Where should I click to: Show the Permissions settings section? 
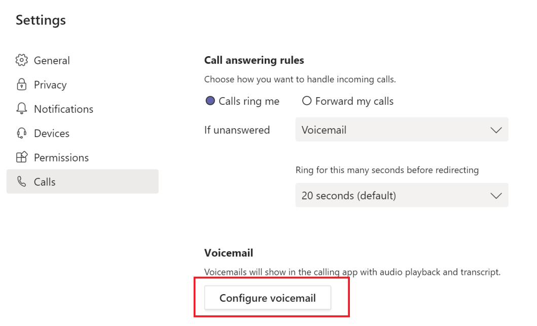pos(61,157)
